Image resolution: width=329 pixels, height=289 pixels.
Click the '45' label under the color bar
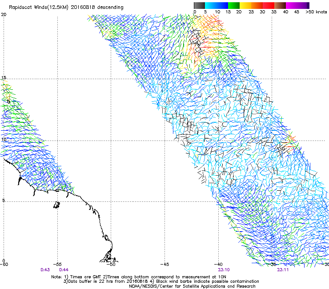297,12
